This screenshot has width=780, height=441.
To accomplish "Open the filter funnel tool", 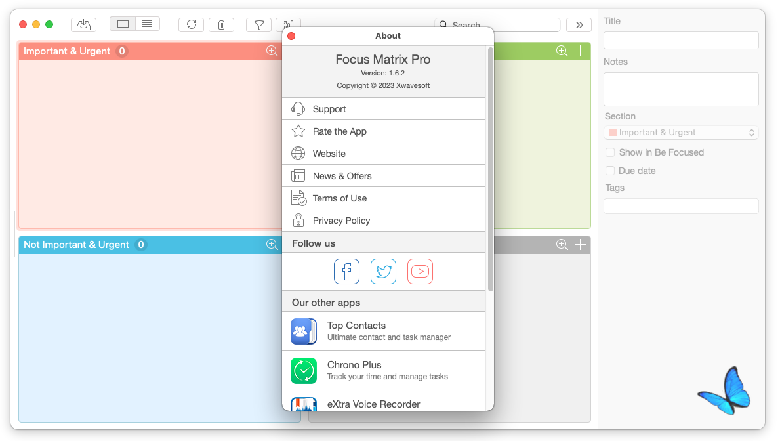I will click(259, 24).
